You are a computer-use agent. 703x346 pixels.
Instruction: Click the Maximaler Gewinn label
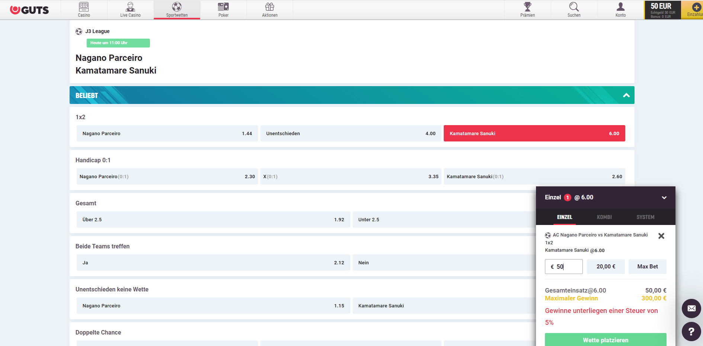571,298
